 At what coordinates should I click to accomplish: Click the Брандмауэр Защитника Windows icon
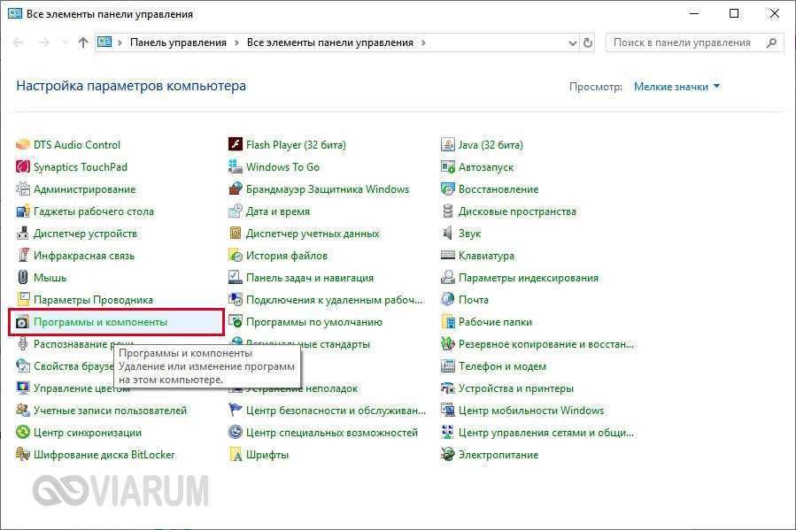(x=236, y=189)
